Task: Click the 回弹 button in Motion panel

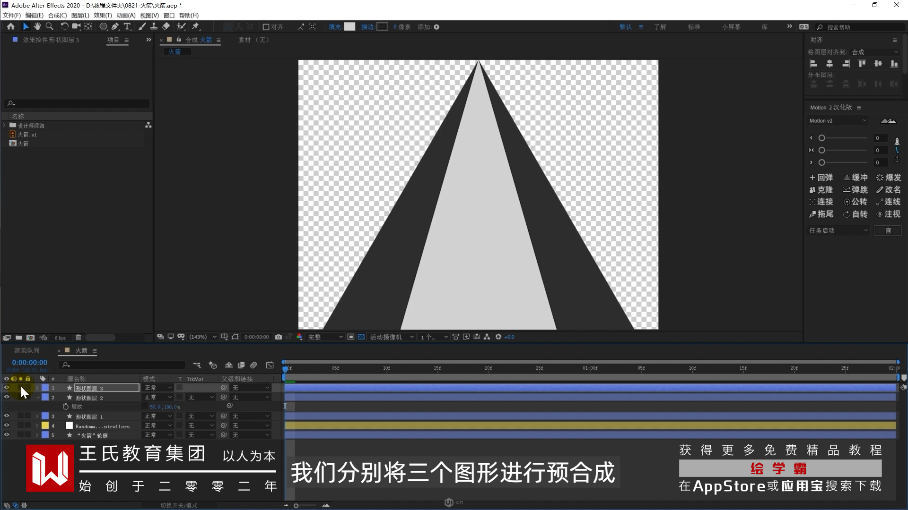Action: (x=821, y=178)
